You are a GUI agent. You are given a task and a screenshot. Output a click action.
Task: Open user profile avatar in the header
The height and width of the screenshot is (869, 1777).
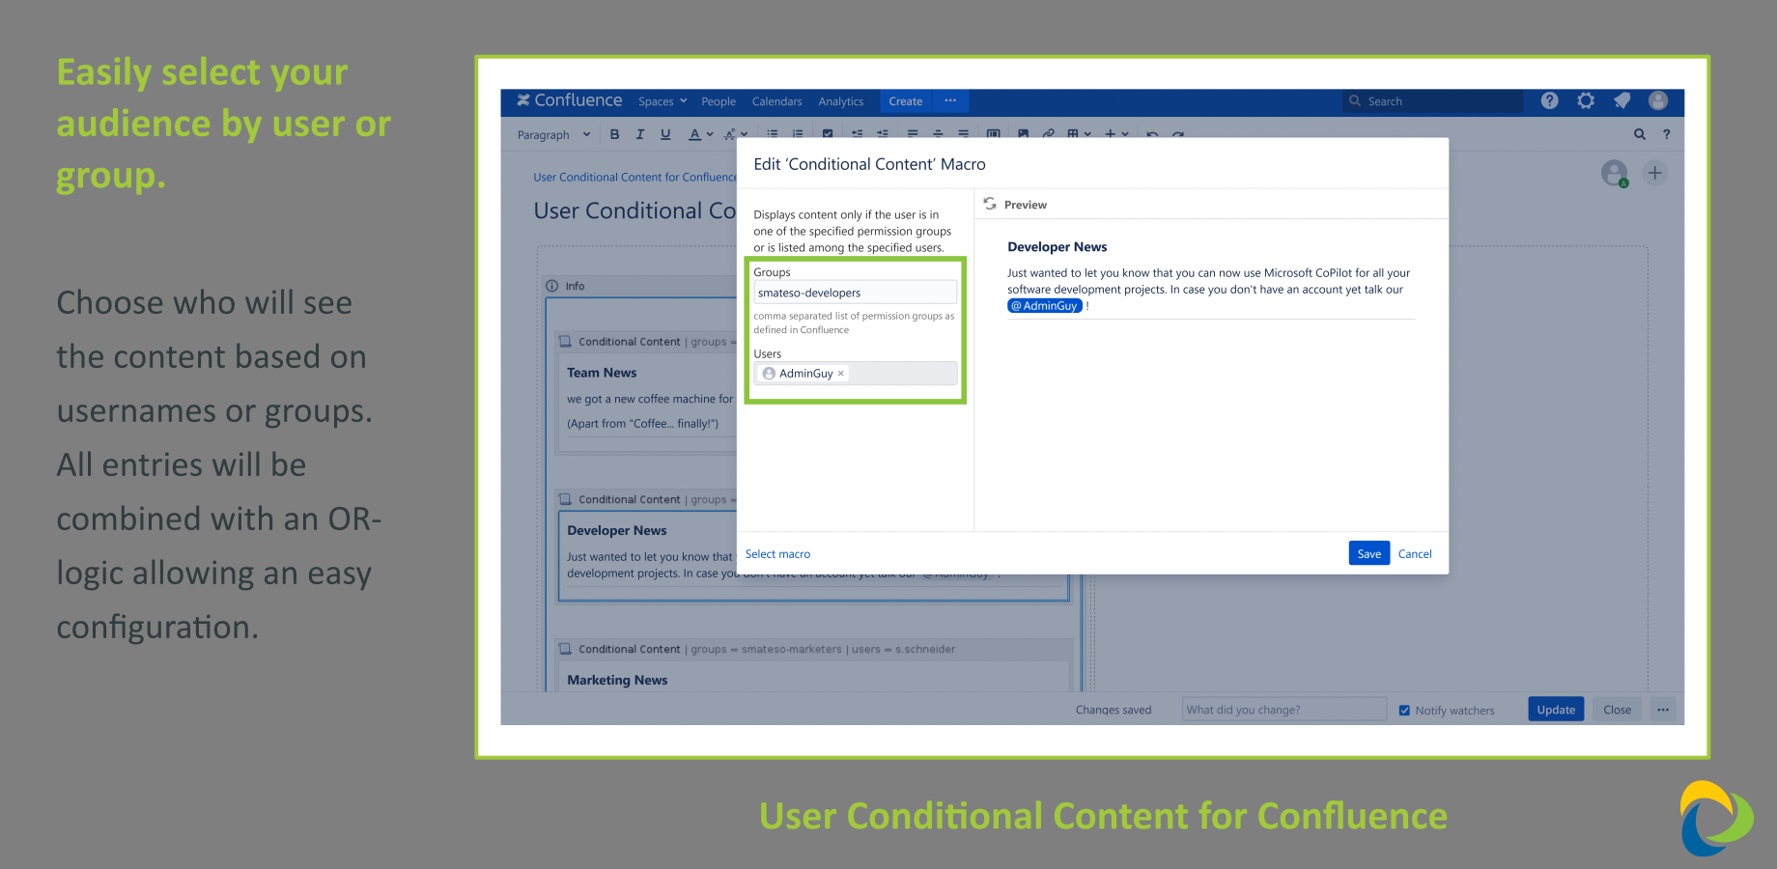pos(1658,100)
